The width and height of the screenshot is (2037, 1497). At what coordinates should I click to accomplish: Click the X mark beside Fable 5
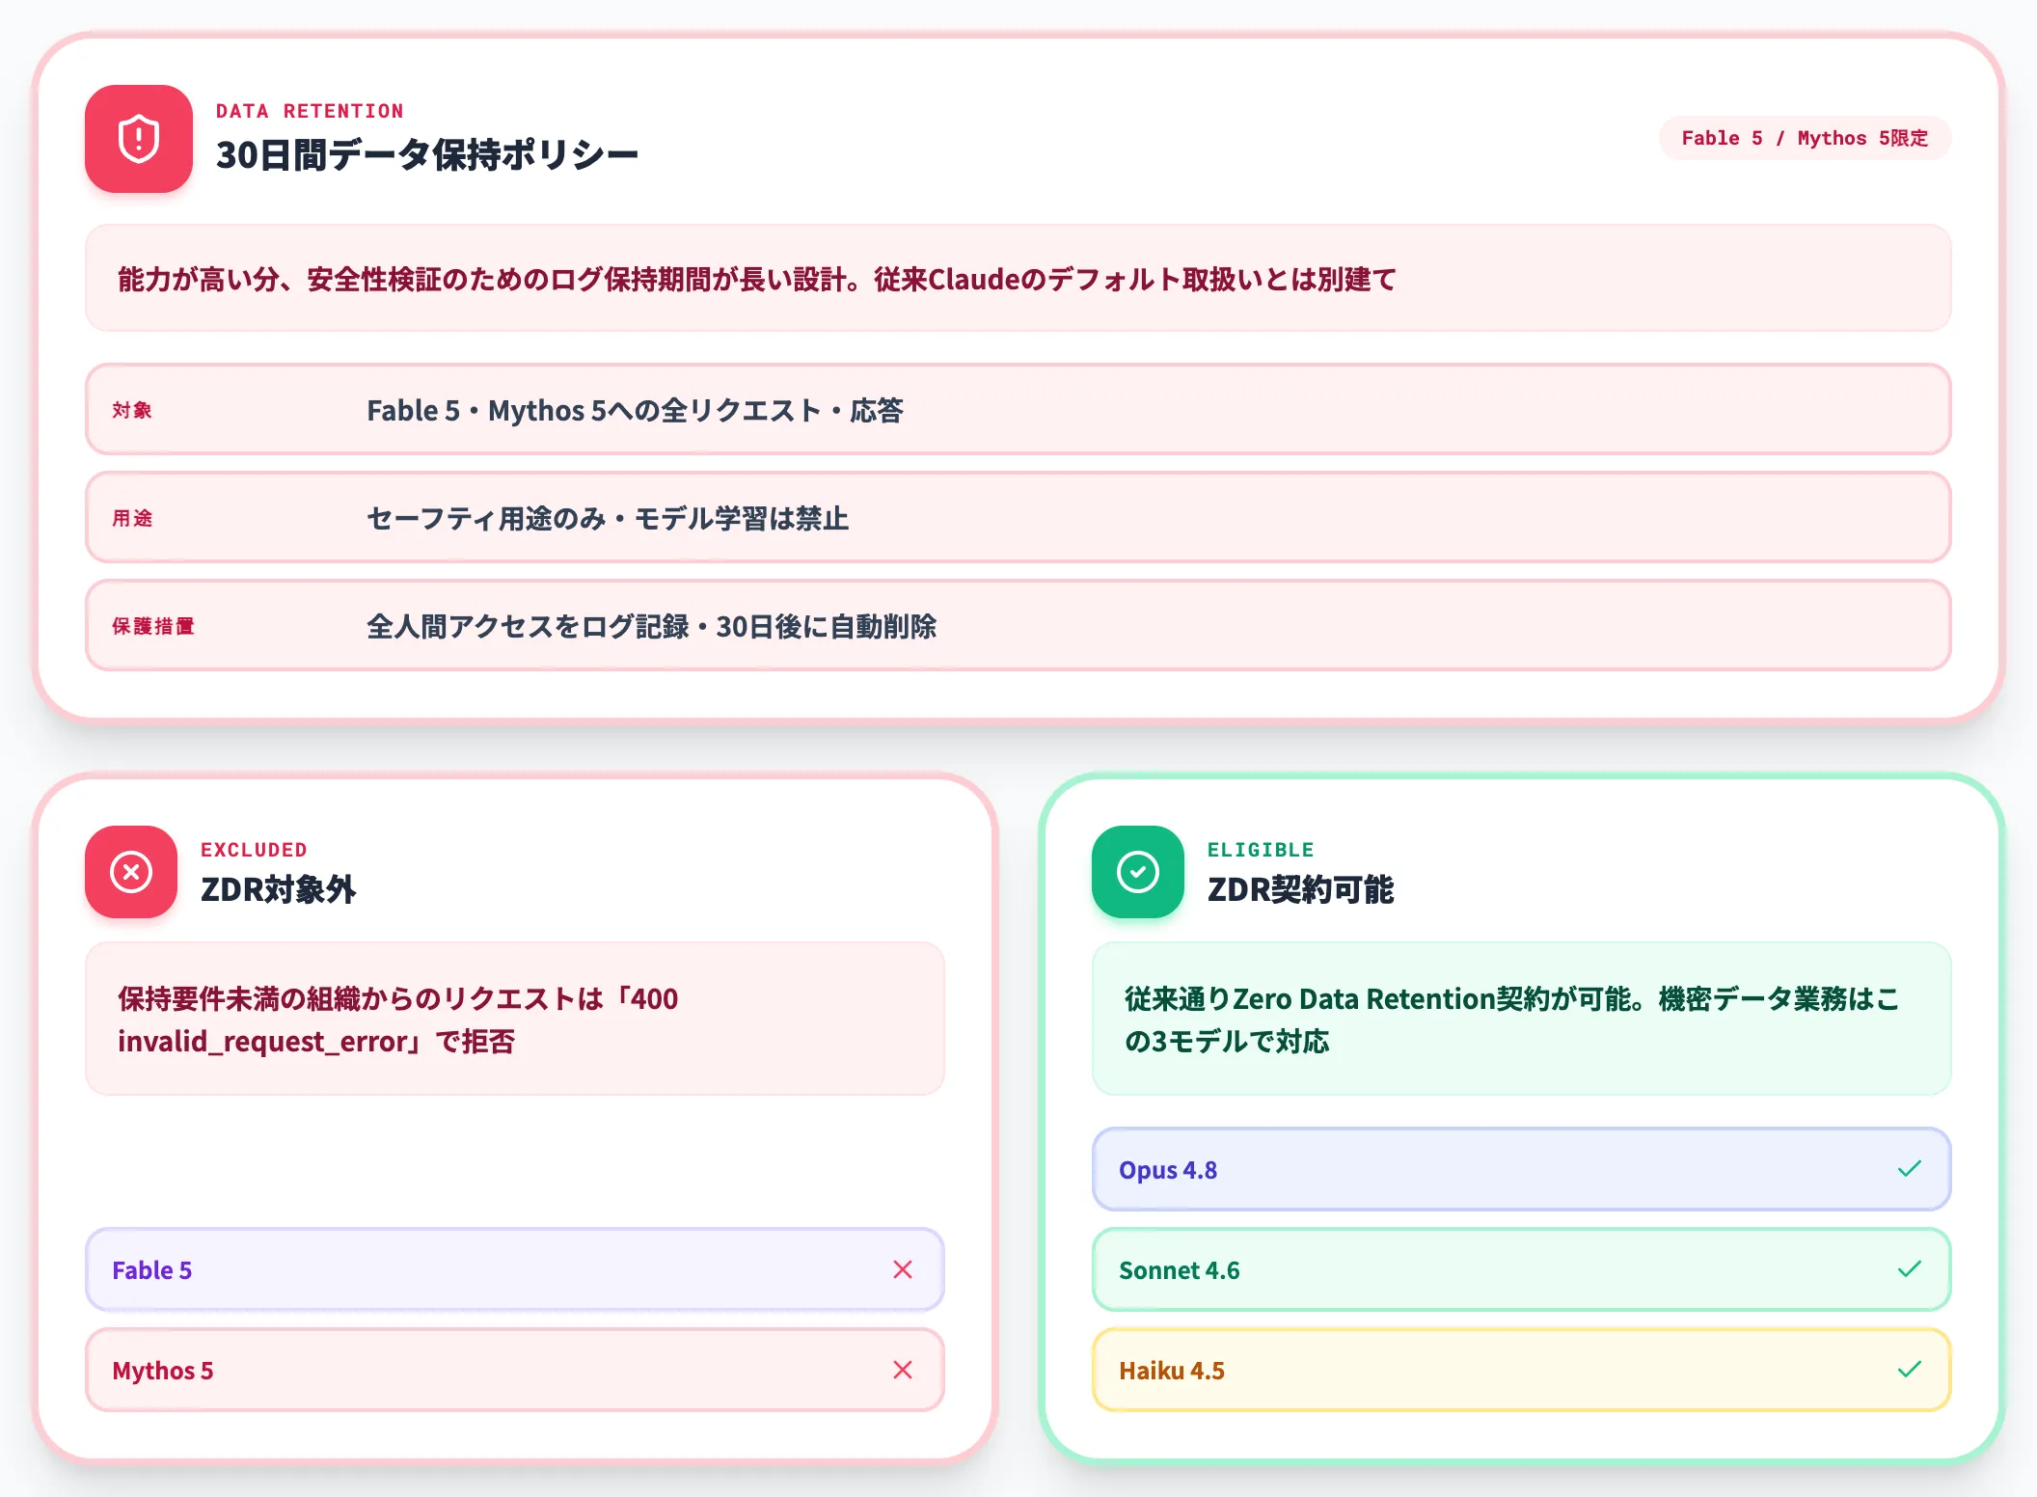pos(903,1269)
